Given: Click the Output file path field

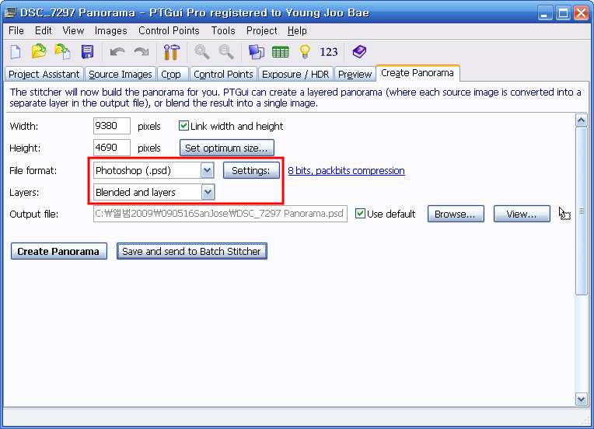Looking at the screenshot, I should point(220,214).
